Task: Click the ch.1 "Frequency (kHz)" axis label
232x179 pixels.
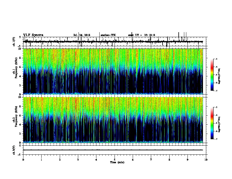Action: (16, 68)
